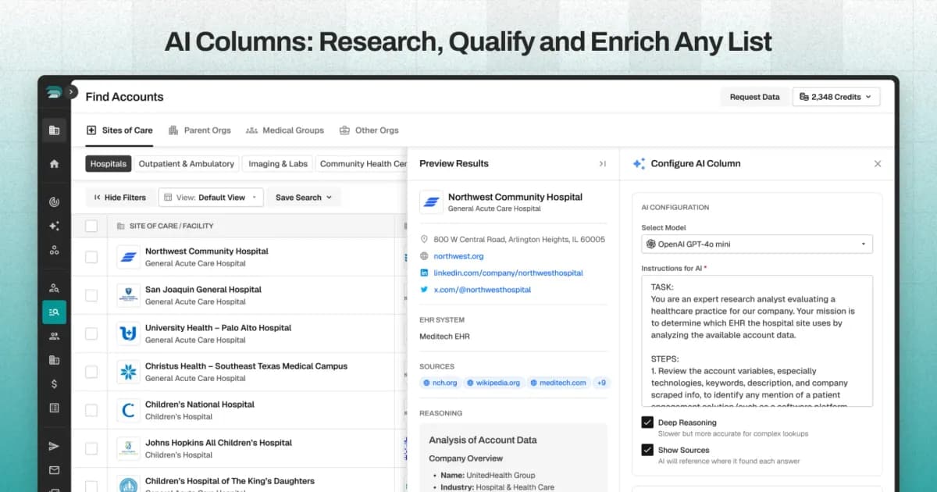Click the wikipedia.org source chip
The height and width of the screenshot is (492, 937).
493,383
